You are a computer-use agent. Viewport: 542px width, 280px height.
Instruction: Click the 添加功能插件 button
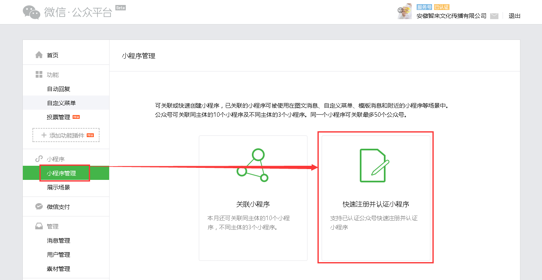(x=66, y=135)
